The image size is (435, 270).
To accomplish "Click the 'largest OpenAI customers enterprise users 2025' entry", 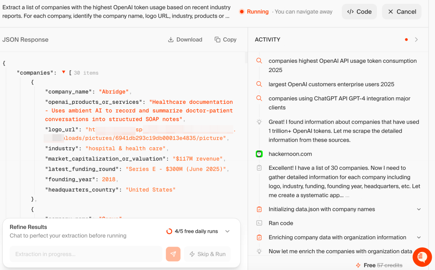I will 331,84.
